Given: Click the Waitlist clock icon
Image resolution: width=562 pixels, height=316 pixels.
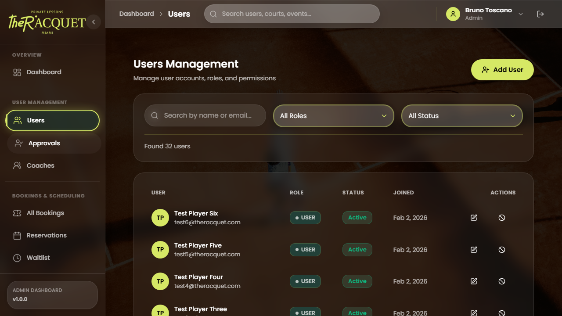Looking at the screenshot, I should point(17,258).
